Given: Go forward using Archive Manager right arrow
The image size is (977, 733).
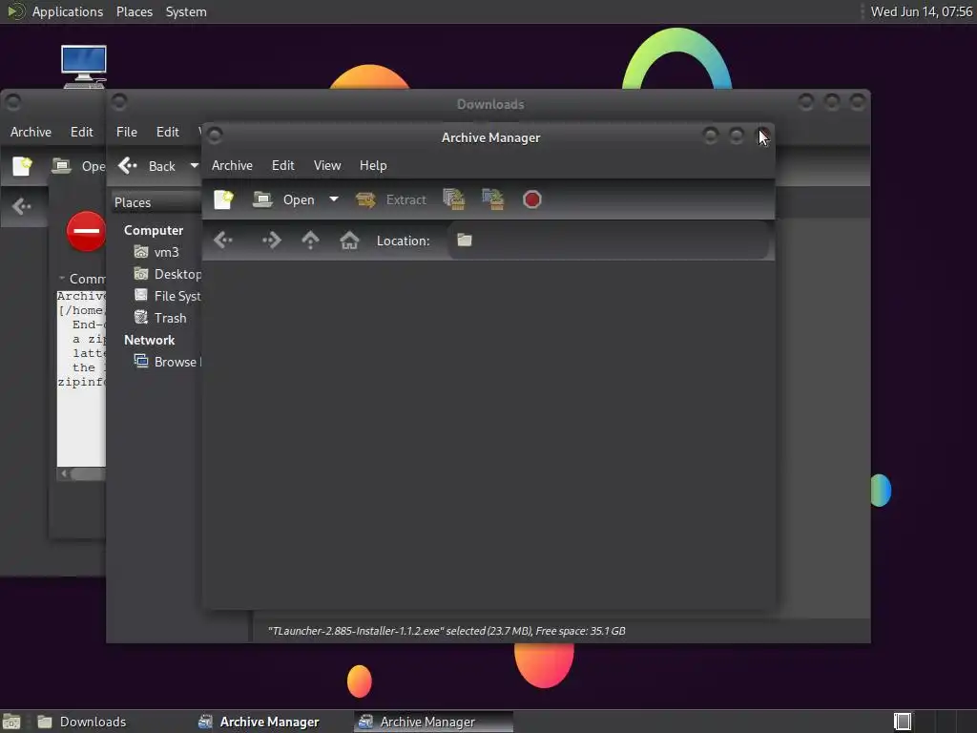Looking at the screenshot, I should (x=272, y=241).
